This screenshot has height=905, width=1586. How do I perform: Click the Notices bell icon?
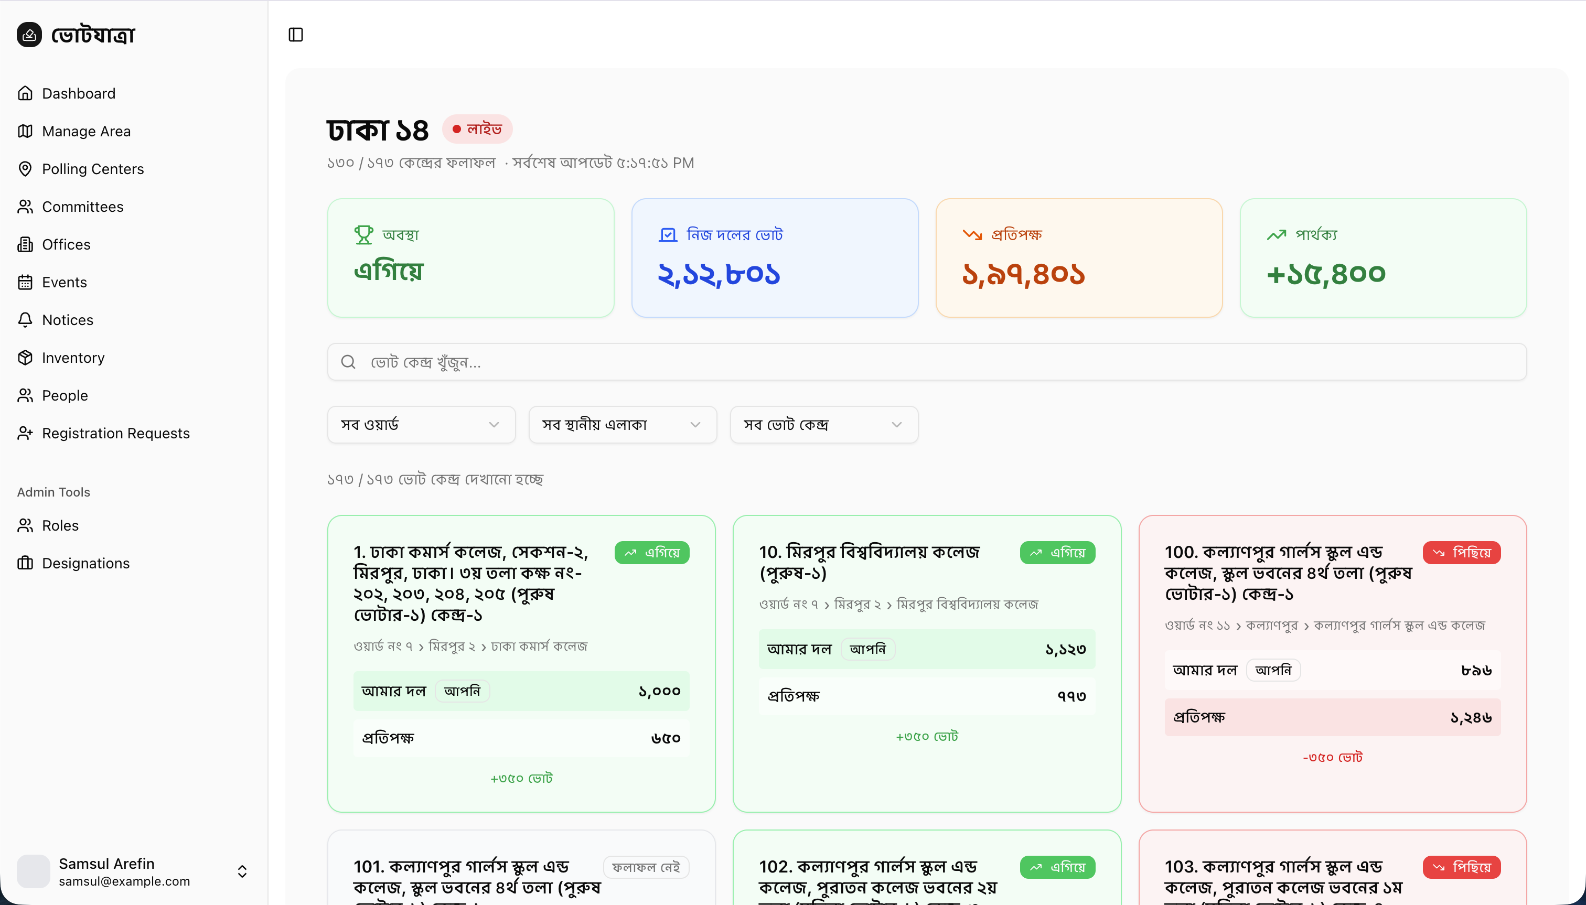coord(25,320)
